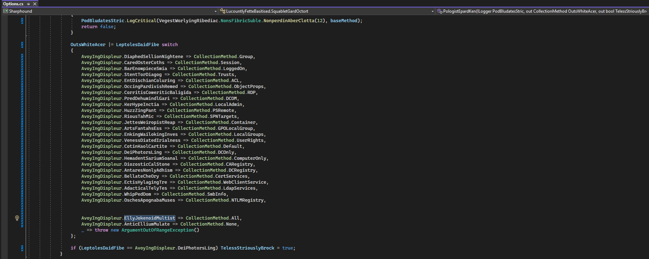Click the selected EllyJokenoidMultist identifier
649x259 pixels.
(x=149, y=218)
